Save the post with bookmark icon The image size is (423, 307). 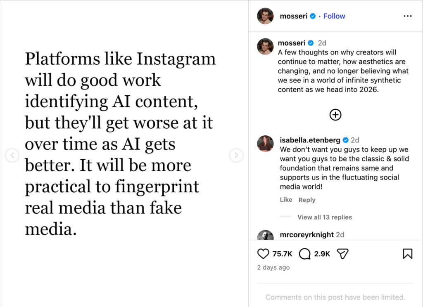click(407, 254)
